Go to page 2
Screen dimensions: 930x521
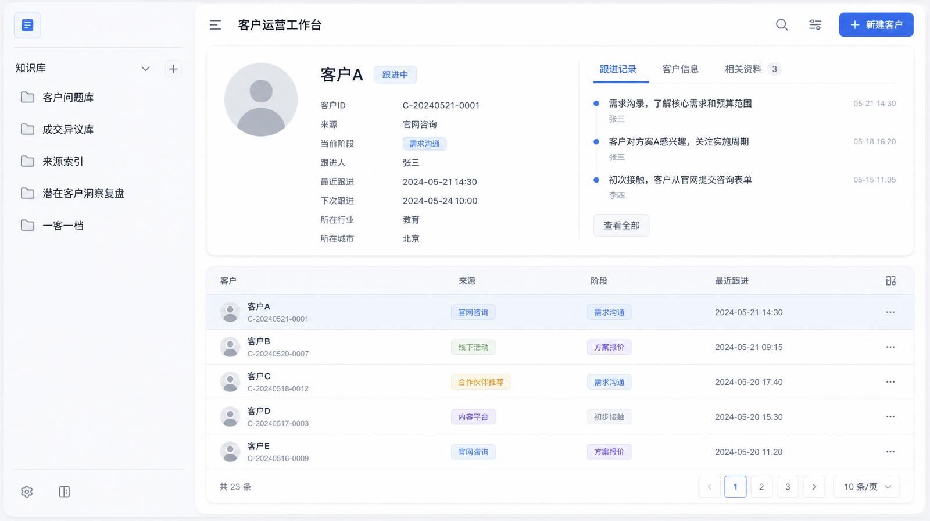(x=761, y=487)
